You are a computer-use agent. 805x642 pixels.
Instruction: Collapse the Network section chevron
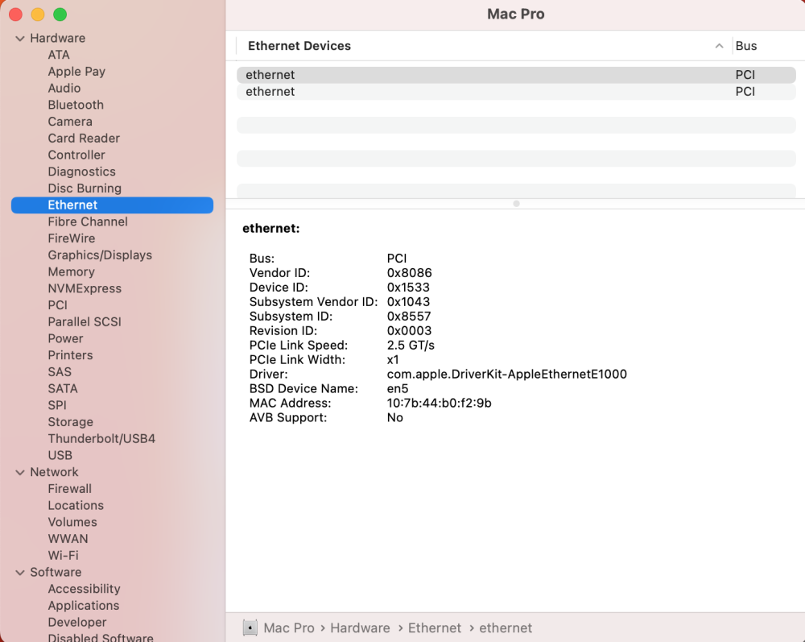click(20, 473)
